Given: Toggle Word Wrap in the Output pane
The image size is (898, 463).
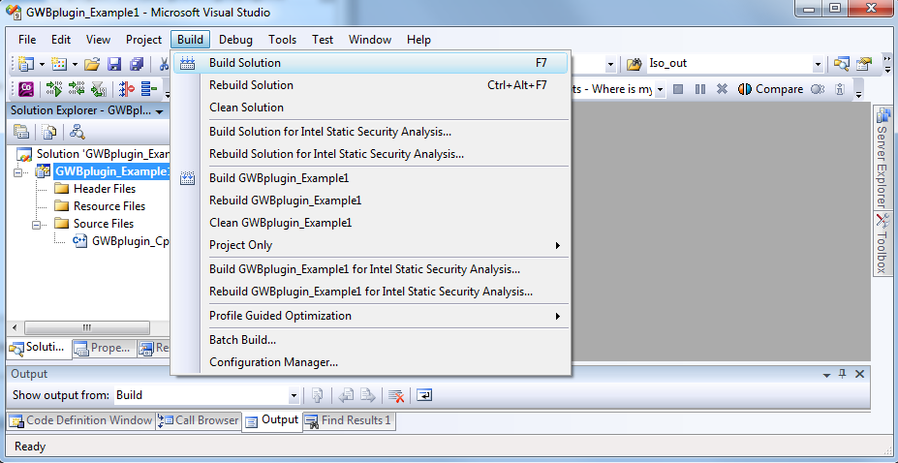Looking at the screenshot, I should pos(423,395).
